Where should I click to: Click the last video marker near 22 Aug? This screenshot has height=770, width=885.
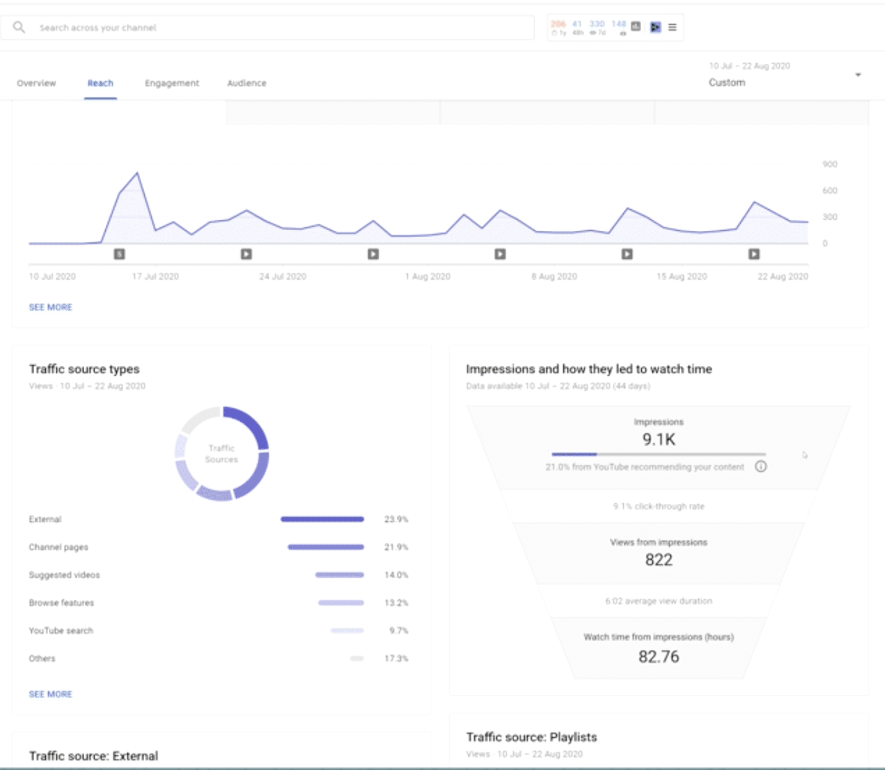pos(754,254)
